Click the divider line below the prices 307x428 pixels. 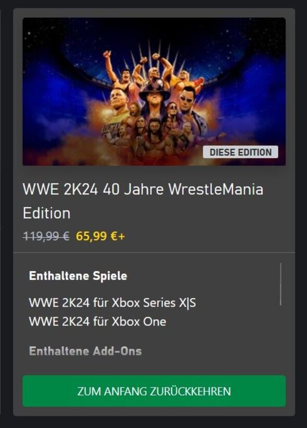(154, 253)
